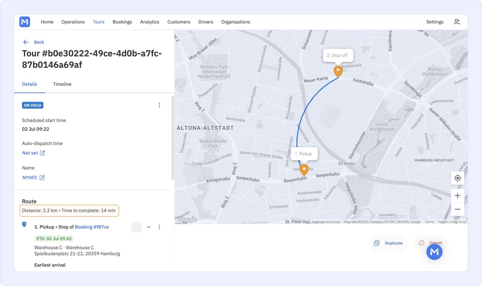
Task: Click the Not set auto-dispatch link
Action: 30,153
